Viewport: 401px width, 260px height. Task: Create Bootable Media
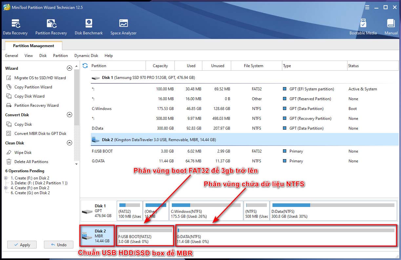[363, 27]
